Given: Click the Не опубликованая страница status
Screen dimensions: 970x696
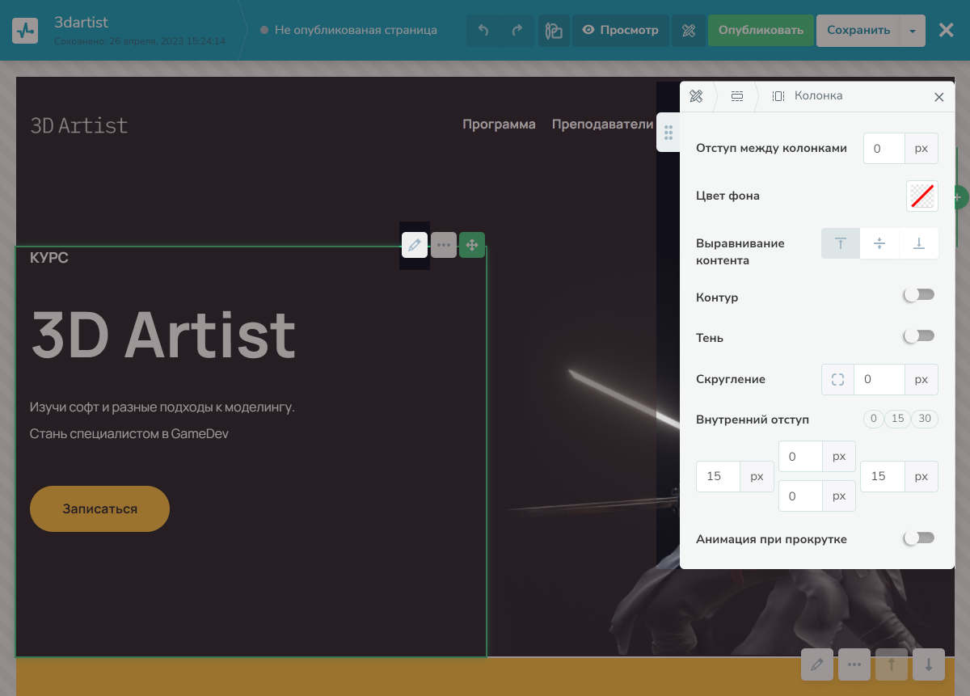Looking at the screenshot, I should (x=348, y=30).
